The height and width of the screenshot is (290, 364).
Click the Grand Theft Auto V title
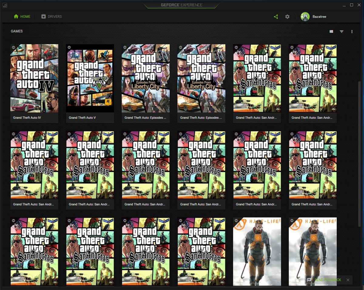pos(82,118)
